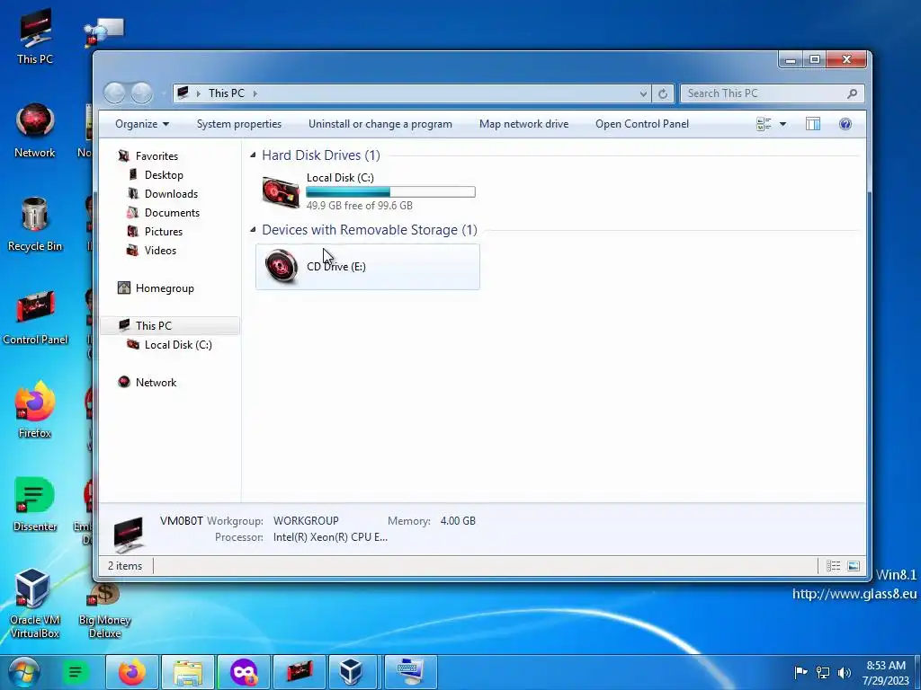Select Network in the navigation pane
This screenshot has height=690, width=921.
pos(156,382)
